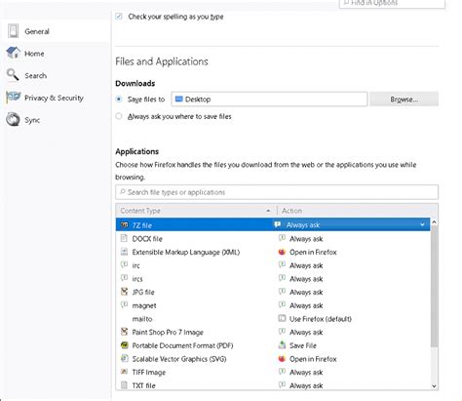The image size is (462, 401).
Task: Open the 7Z file action dropdown arrow
Action: pyautogui.click(x=422, y=224)
